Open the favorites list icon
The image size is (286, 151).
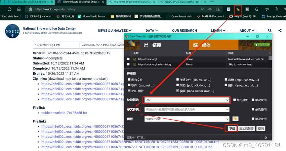[267, 9]
